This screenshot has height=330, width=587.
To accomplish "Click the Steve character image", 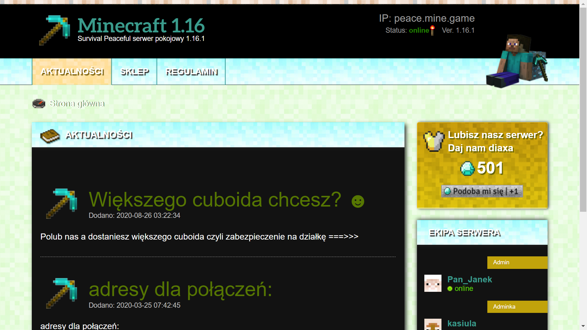I will pos(517,61).
